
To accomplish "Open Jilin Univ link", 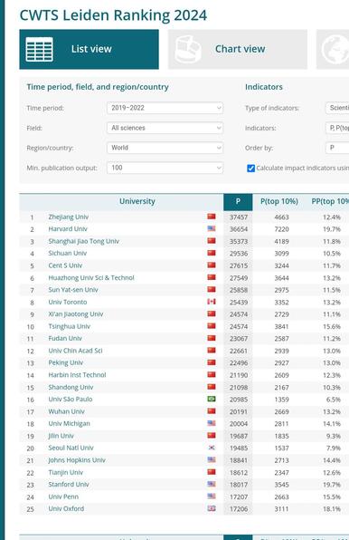I will (61, 436).
